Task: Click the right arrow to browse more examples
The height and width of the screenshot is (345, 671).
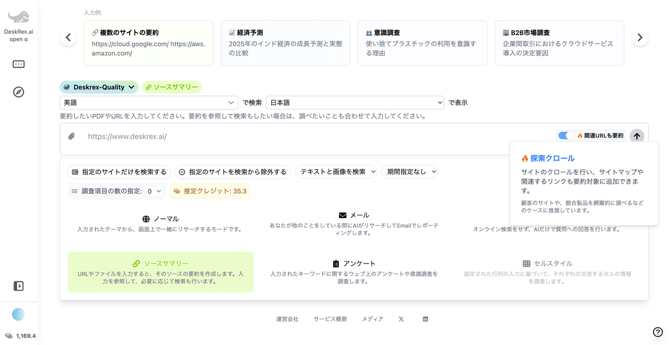Action: pyautogui.click(x=639, y=37)
